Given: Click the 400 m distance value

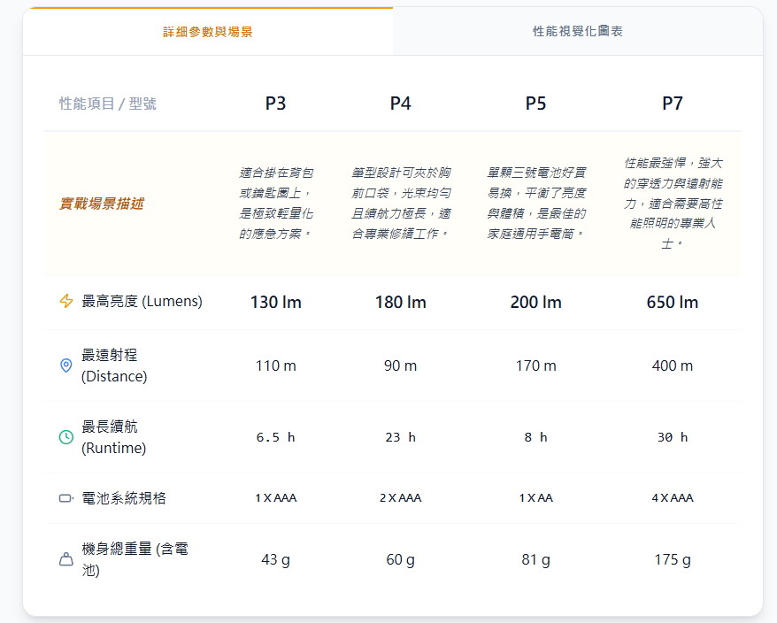Looking at the screenshot, I should [x=673, y=365].
